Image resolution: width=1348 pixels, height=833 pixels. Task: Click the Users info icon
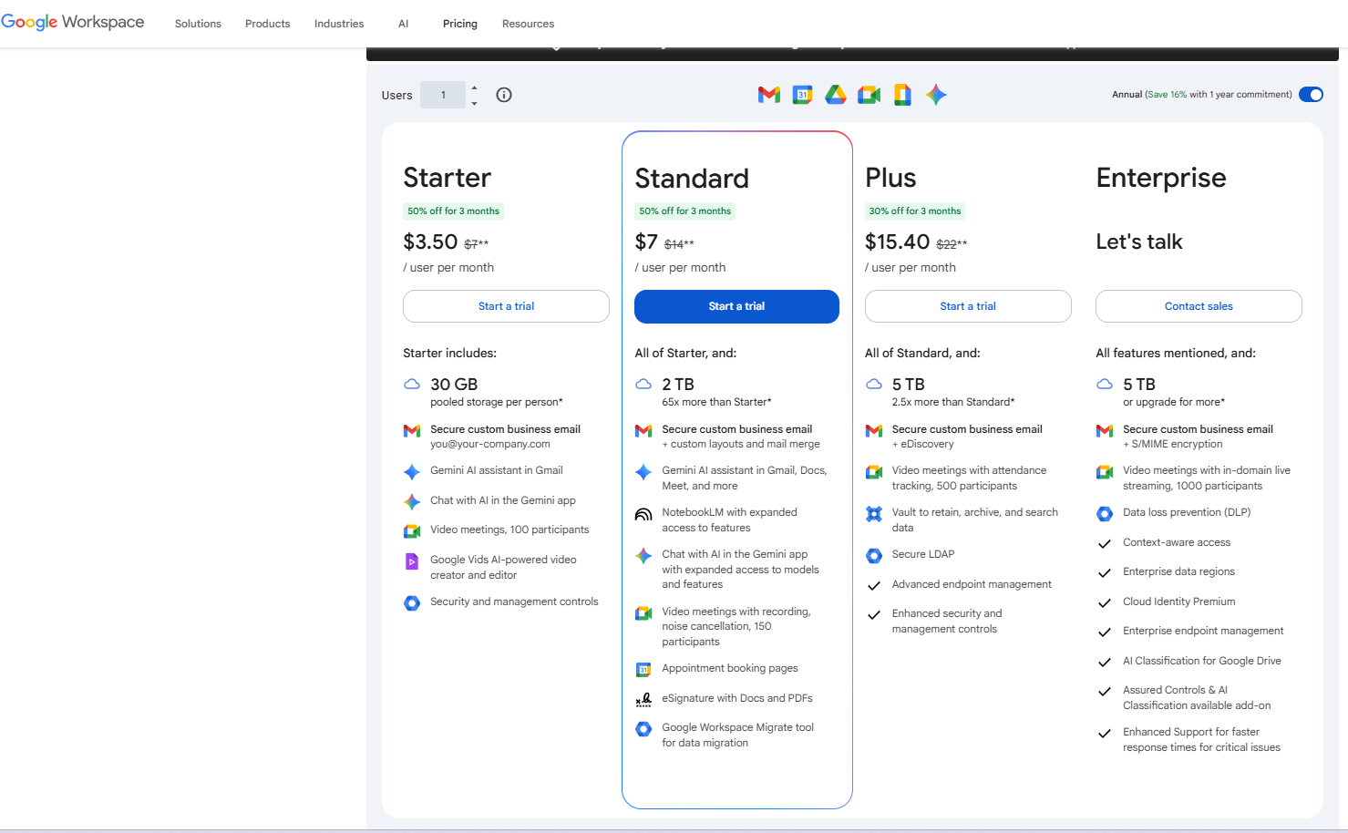point(503,94)
